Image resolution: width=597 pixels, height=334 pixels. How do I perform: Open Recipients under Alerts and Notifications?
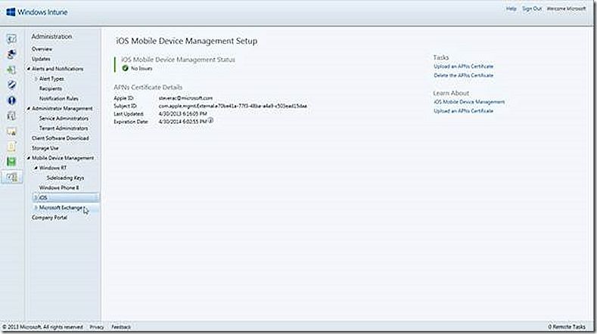coord(50,88)
